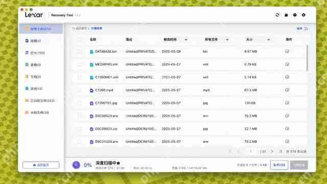Go to the next page arrow
Screen dimensions: 327x184
click(272, 151)
